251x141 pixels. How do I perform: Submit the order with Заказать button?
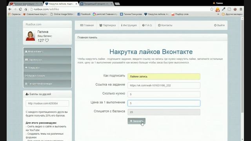136,121
